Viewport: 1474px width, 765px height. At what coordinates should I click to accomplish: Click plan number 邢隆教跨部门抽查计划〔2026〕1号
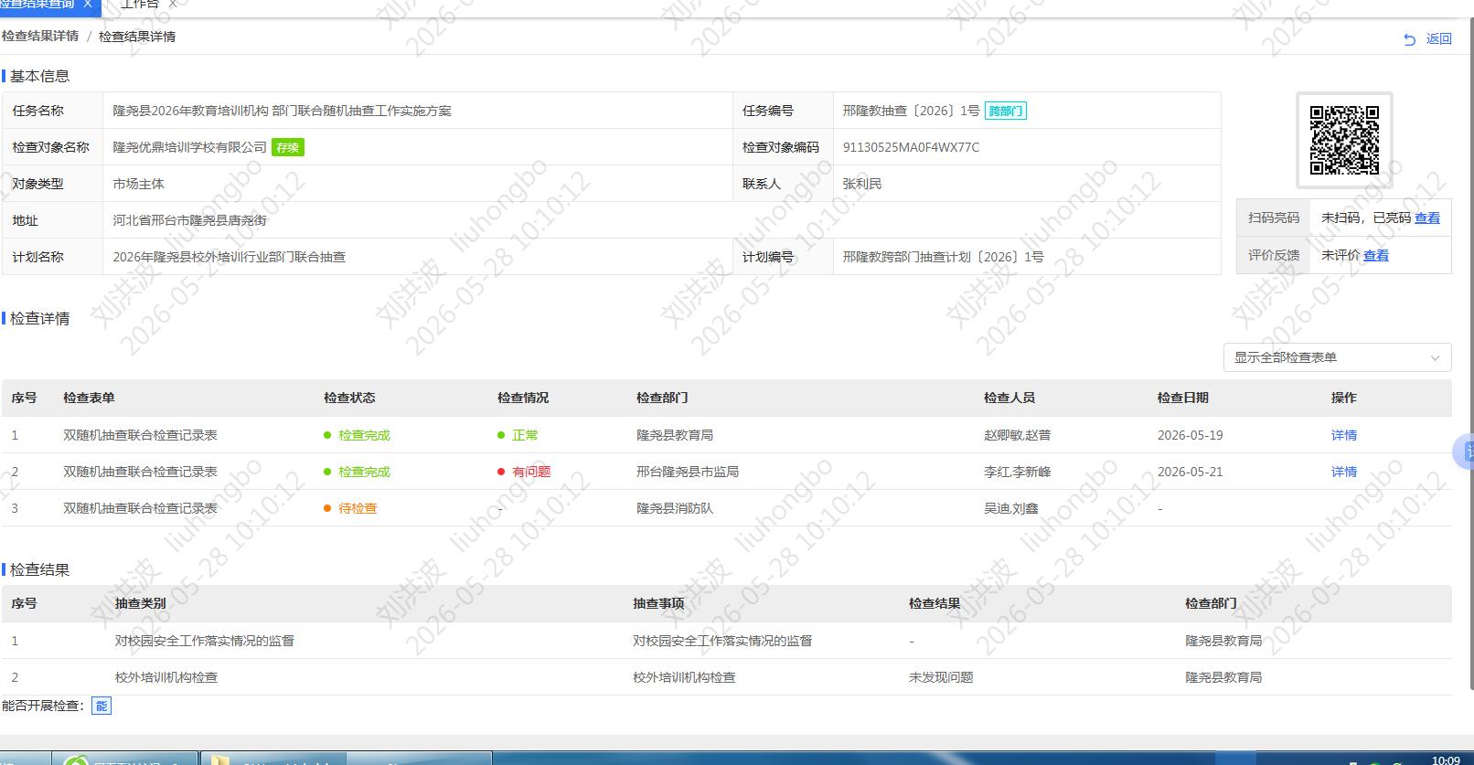point(943,257)
